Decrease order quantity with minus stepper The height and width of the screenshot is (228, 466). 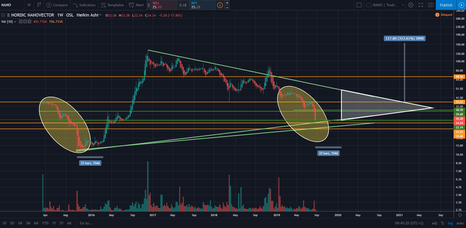click(x=227, y=8)
